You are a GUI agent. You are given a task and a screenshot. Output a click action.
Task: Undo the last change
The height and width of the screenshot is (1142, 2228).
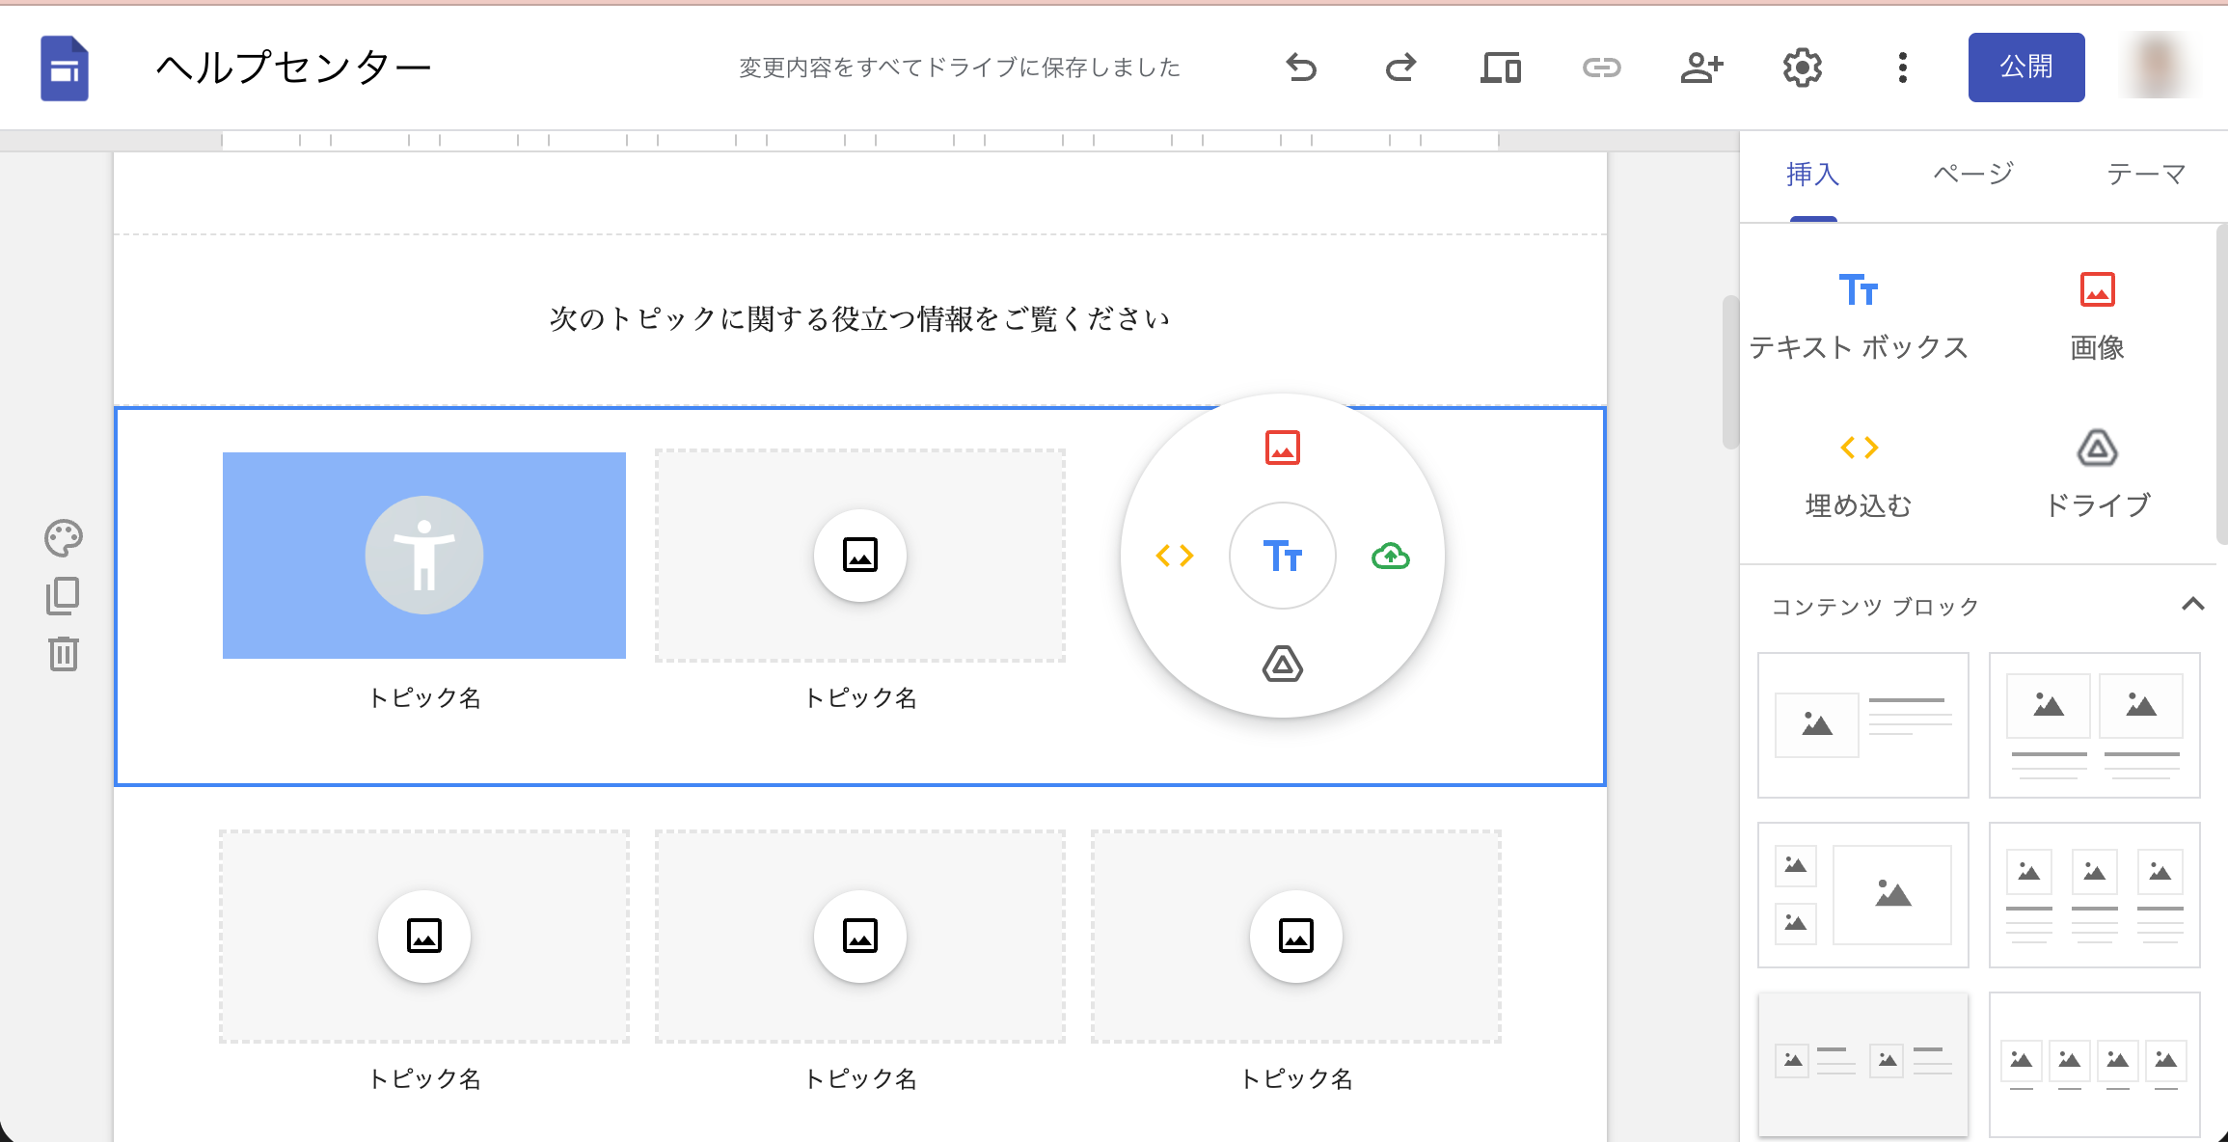click(x=1301, y=68)
